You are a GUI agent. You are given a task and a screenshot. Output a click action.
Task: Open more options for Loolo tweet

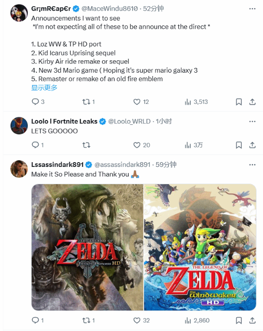click(x=252, y=121)
